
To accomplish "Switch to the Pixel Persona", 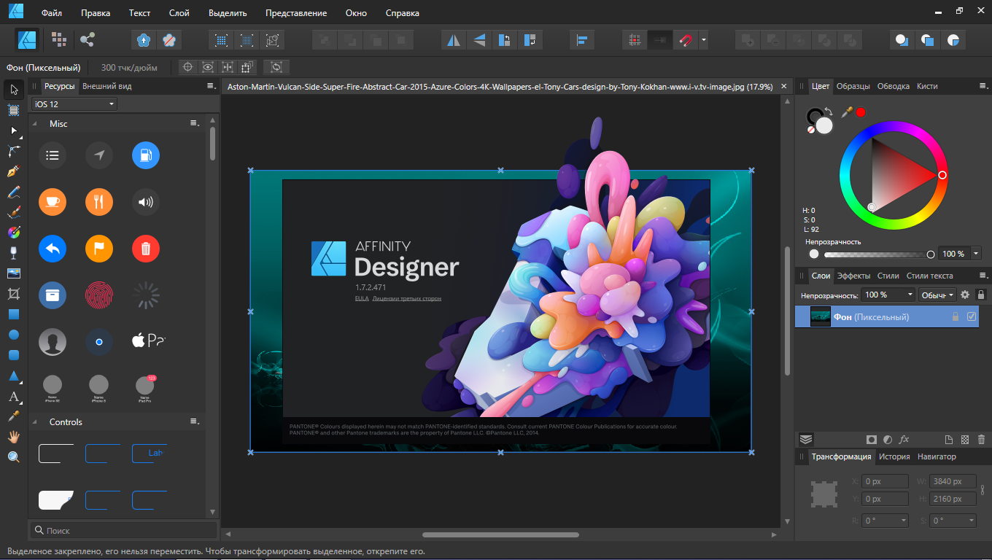I will 59,39.
